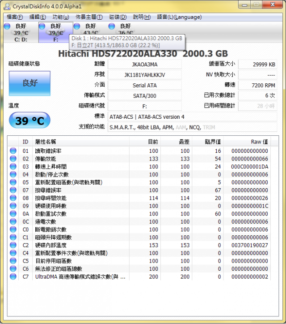Open the 功能(u) menu
This screenshot has height=324, width=286.
pos(61,17)
